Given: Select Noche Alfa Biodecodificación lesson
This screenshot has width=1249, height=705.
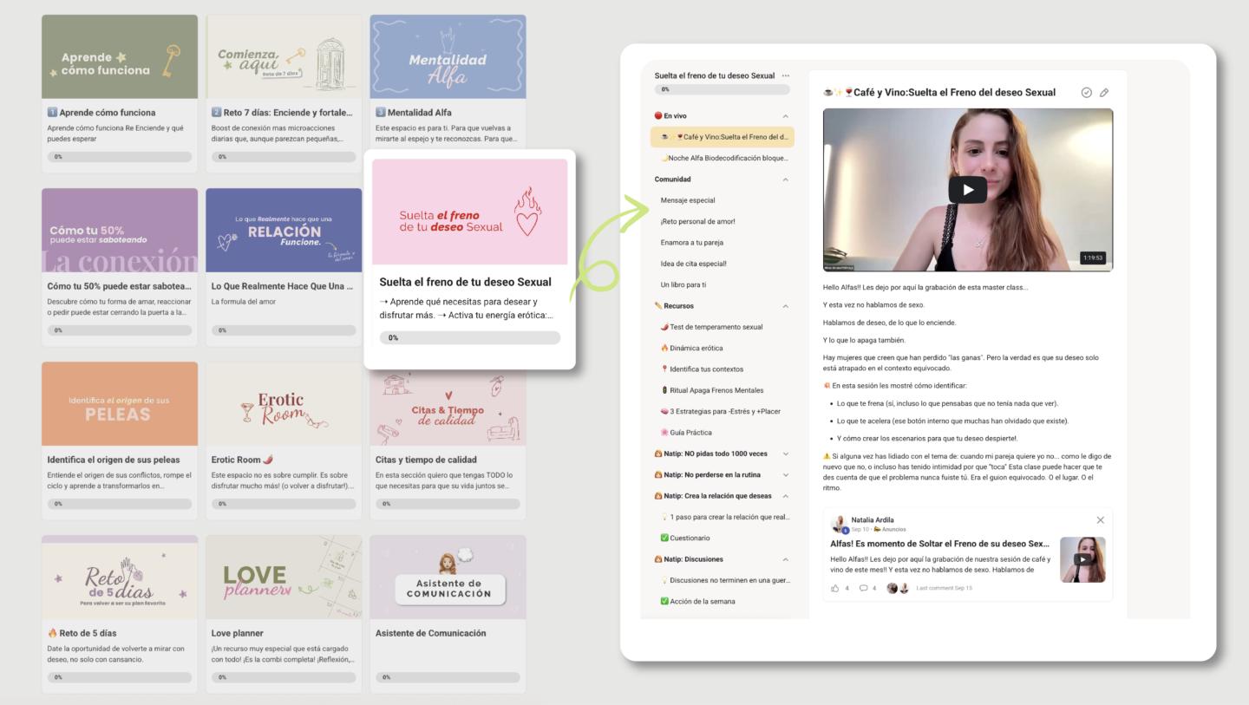Looking at the screenshot, I should tap(724, 158).
